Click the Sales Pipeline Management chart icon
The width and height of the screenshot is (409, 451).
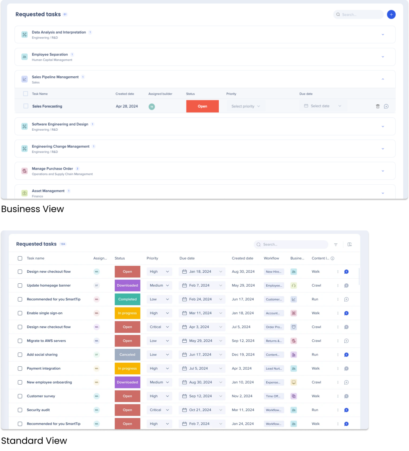point(24,79)
